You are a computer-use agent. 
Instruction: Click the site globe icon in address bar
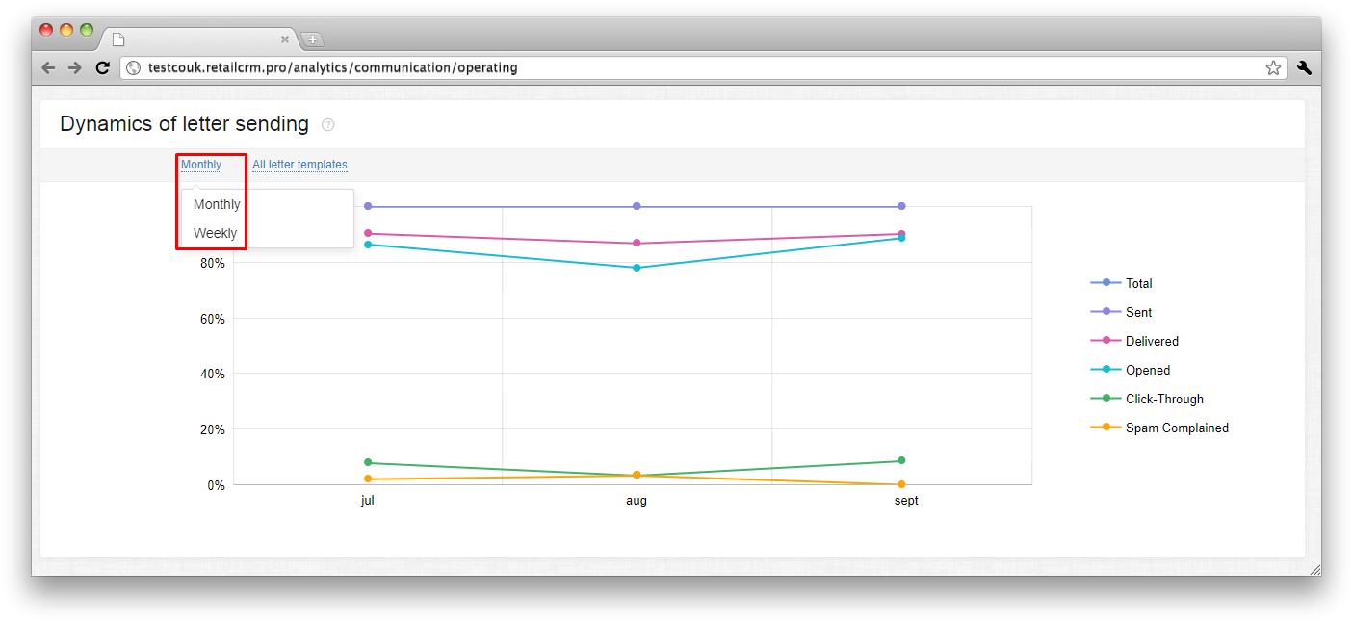(x=134, y=67)
